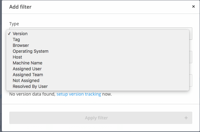Click the Type select box edge

pos(190,34)
